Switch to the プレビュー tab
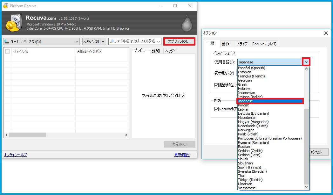Viewport: 333px width, 195px height. (141, 50)
